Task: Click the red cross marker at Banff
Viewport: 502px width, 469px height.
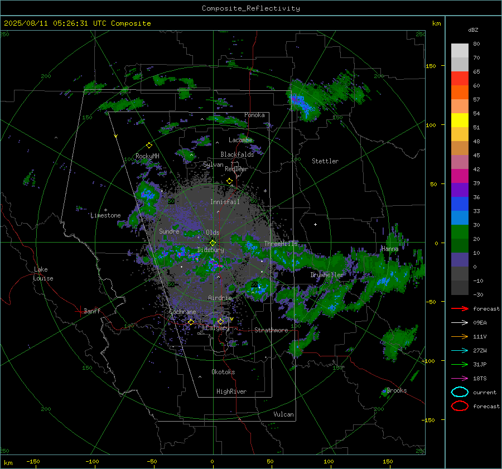Action: 79,311
